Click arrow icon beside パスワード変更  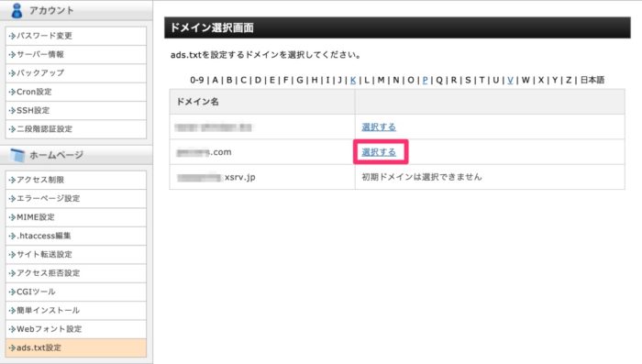[12, 36]
